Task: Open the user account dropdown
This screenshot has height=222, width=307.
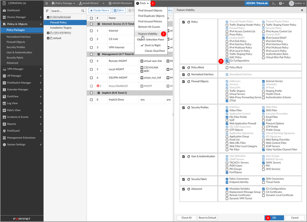Action: click(x=297, y=3)
